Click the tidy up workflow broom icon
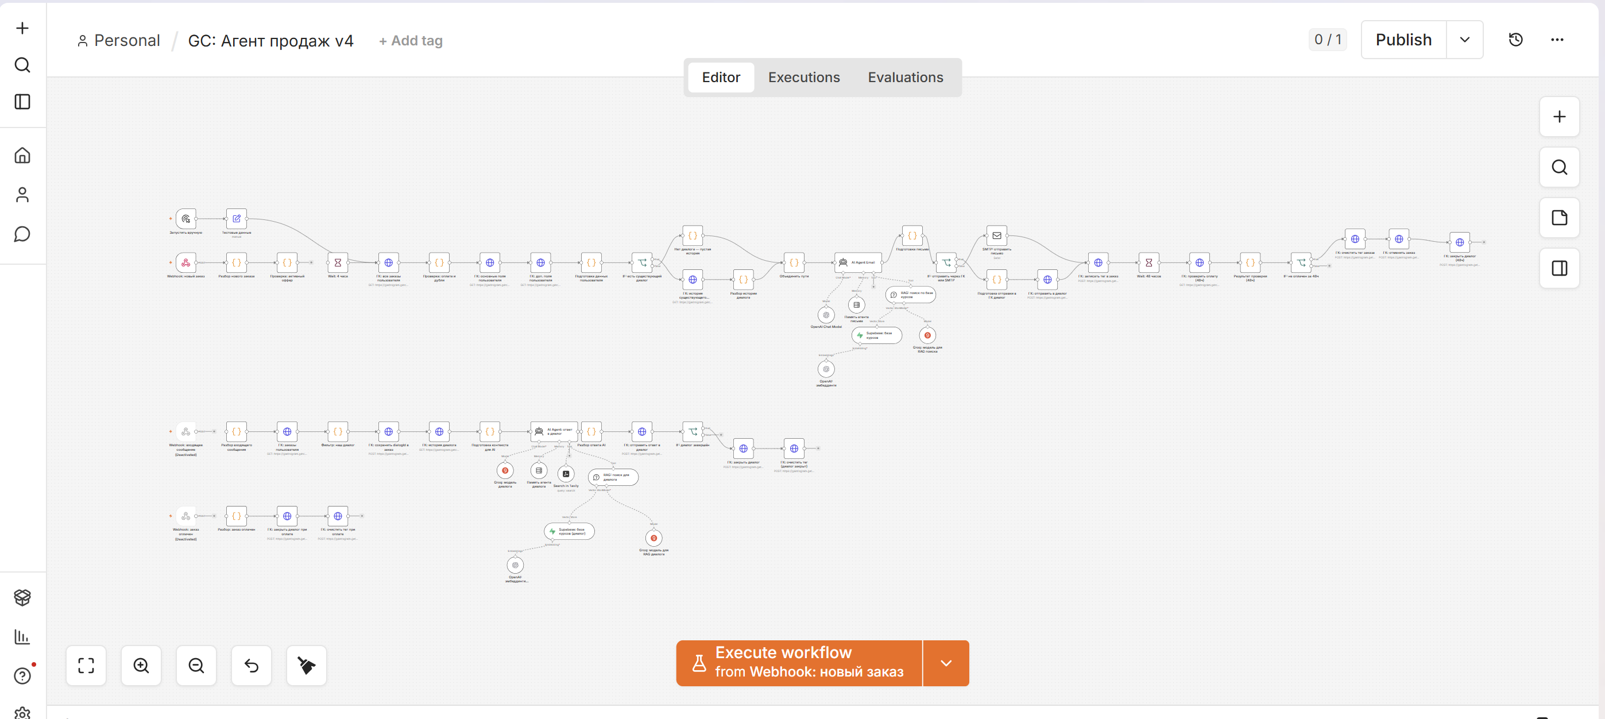The image size is (1605, 719). coord(307,666)
